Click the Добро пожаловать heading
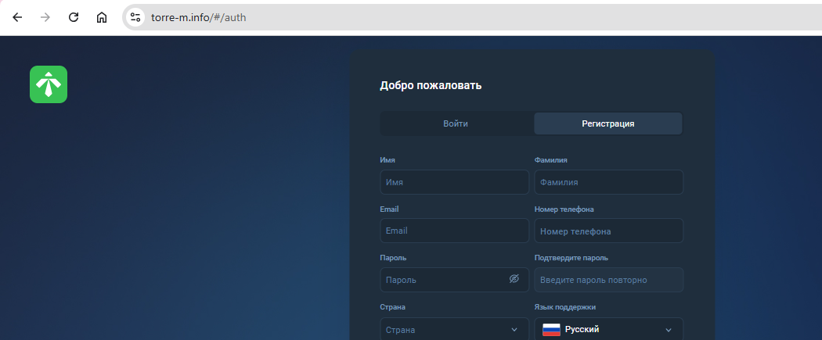Screen dimensions: 822x340 coord(431,85)
